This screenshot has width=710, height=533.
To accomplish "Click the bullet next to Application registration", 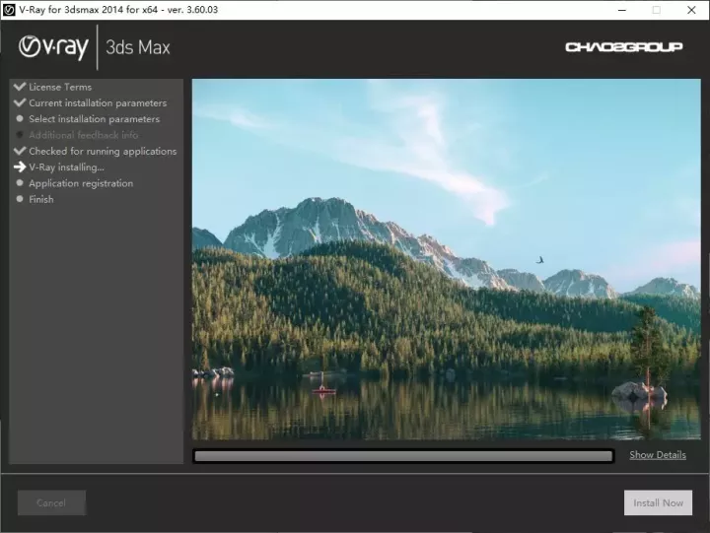I will click(19, 183).
